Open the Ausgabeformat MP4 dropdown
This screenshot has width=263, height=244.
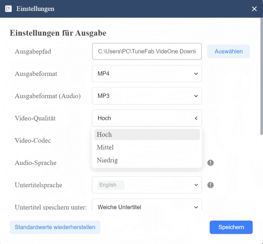tap(147, 74)
